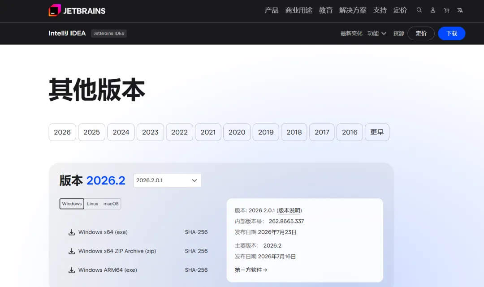Select the Windows platform toggle
Image resolution: width=484 pixels, height=287 pixels.
72,204
